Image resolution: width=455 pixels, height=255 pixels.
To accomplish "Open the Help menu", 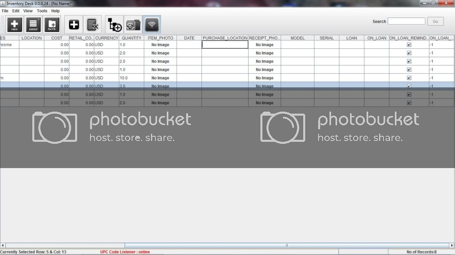I will (56, 11).
